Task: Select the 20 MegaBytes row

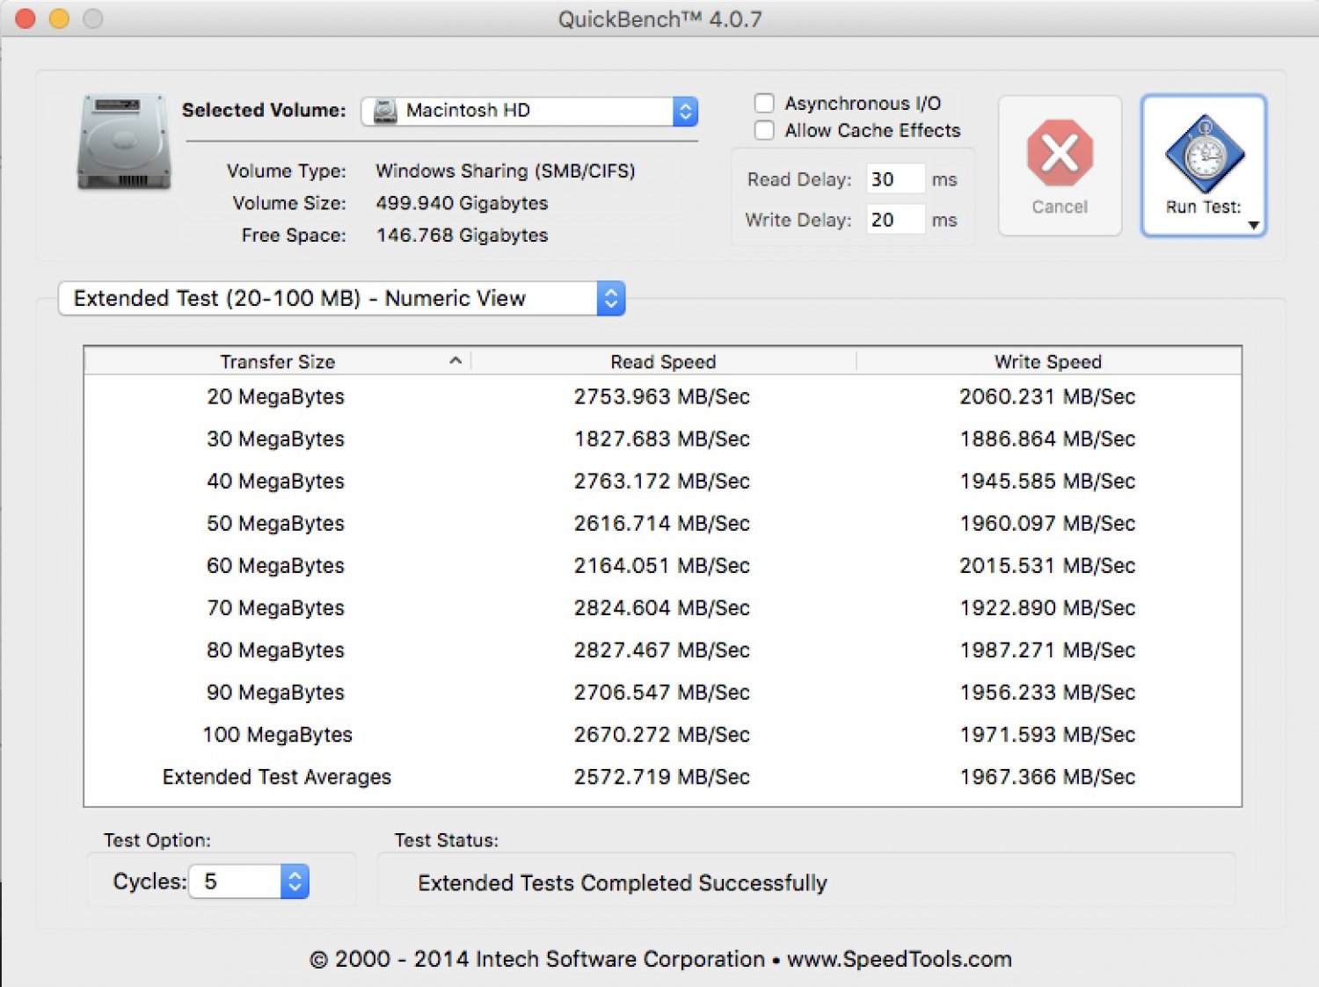Action: point(663,397)
